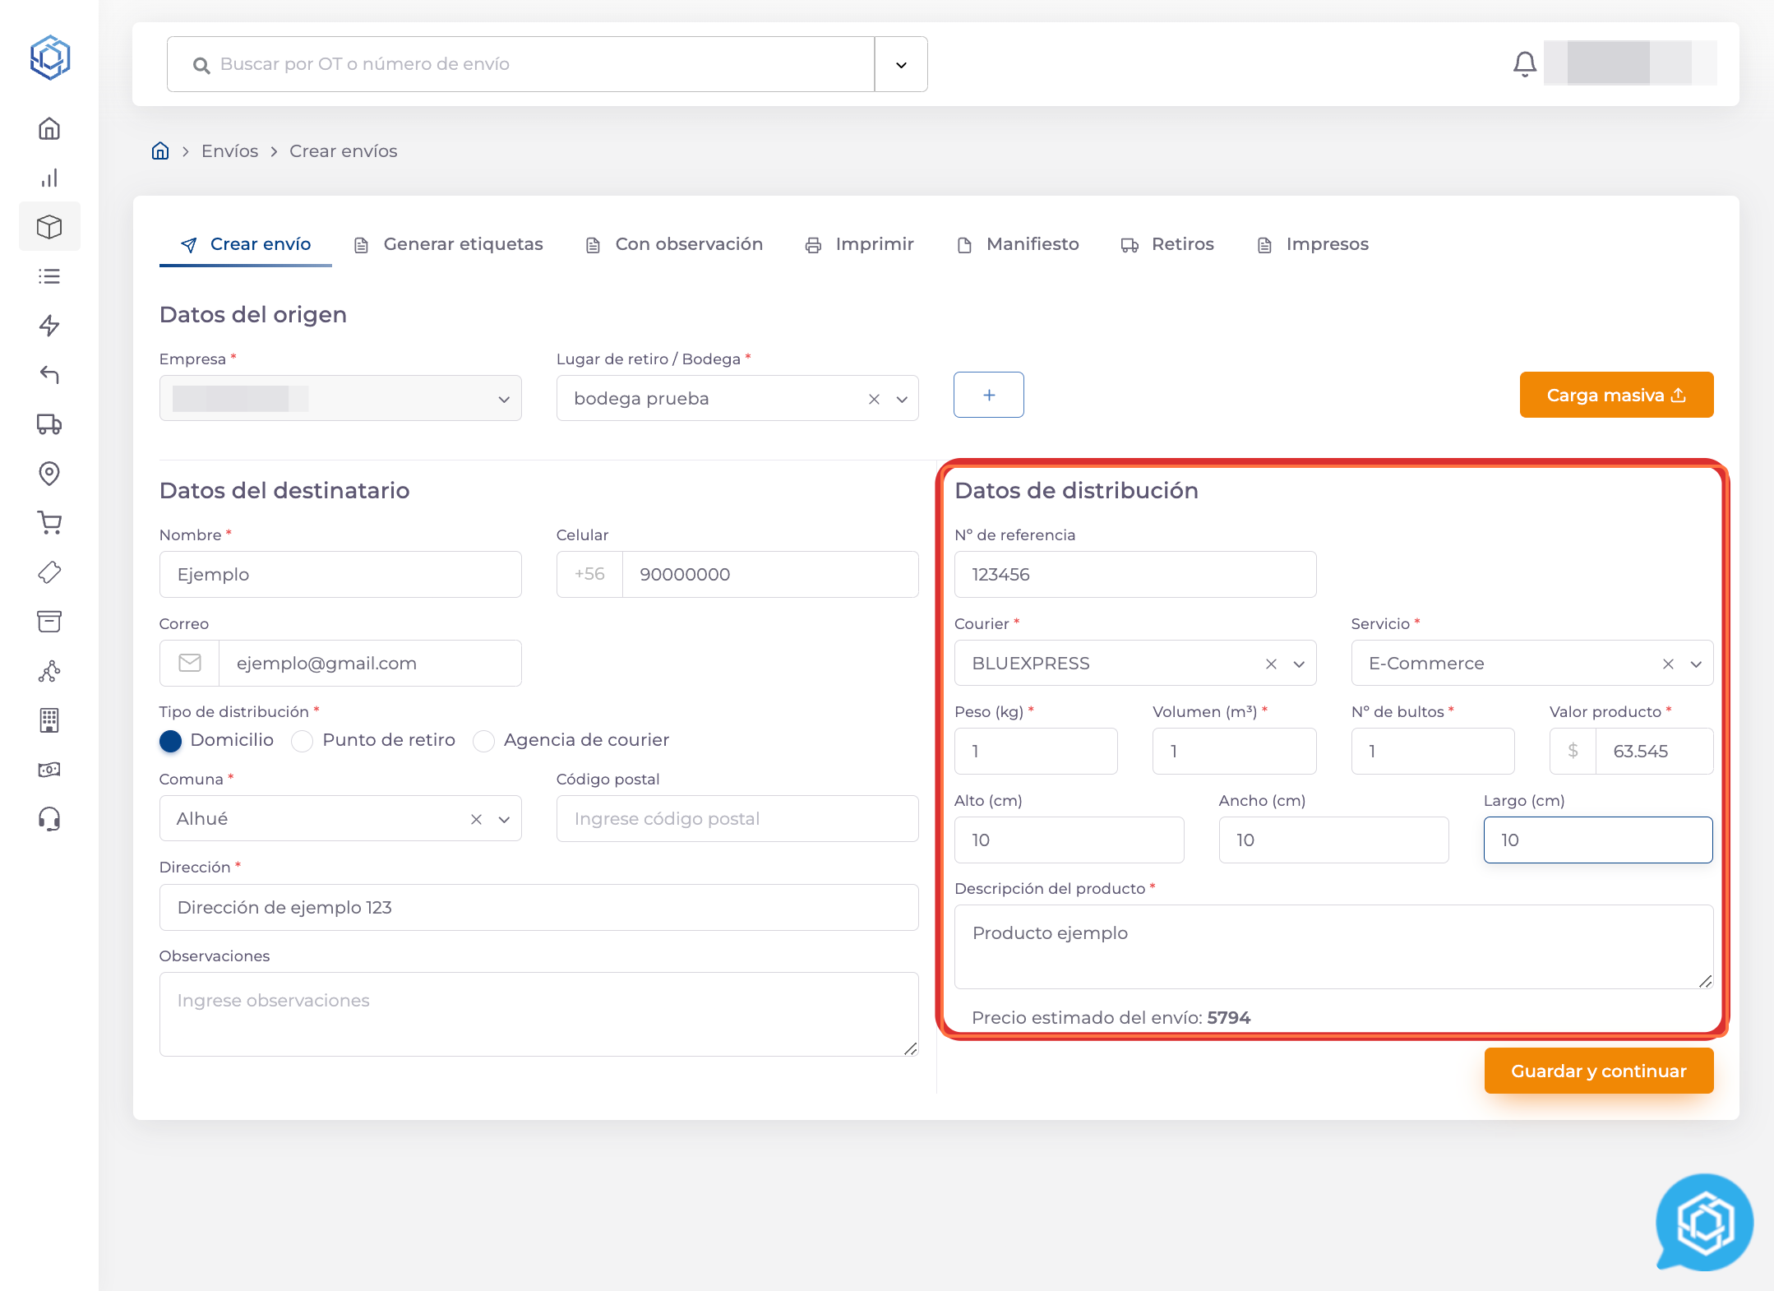Expand the search bar dropdown arrow
The height and width of the screenshot is (1291, 1774).
pyautogui.click(x=901, y=65)
